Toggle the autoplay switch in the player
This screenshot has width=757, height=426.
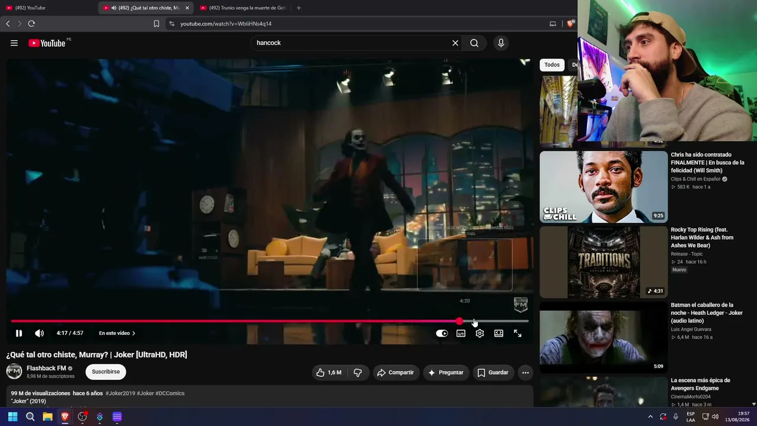tap(442, 334)
